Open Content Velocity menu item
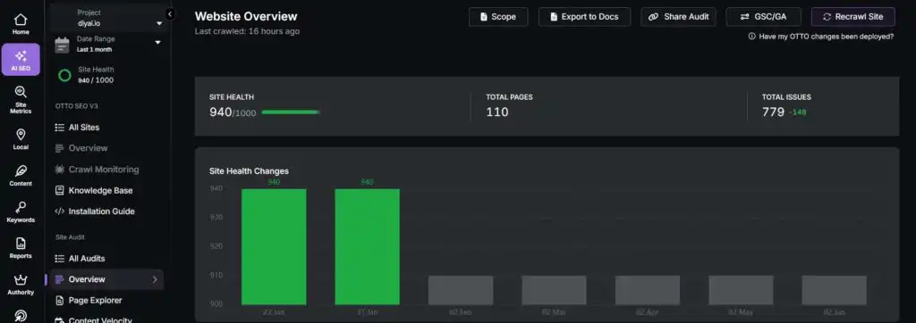 click(93, 320)
